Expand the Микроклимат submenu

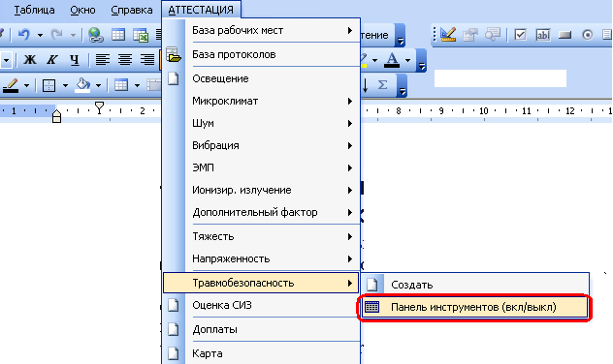(261, 101)
